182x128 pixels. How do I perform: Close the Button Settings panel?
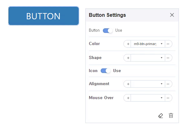[x=172, y=15]
